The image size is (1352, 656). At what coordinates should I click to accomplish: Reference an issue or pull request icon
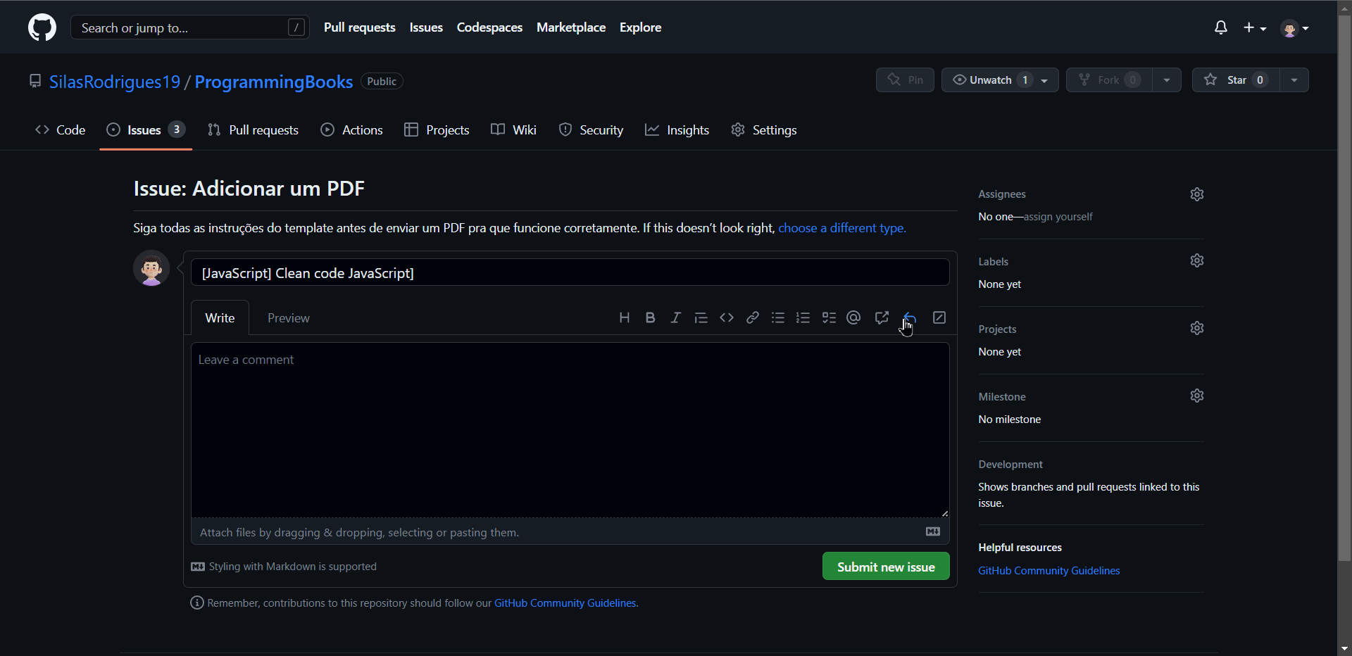pyautogui.click(x=882, y=317)
